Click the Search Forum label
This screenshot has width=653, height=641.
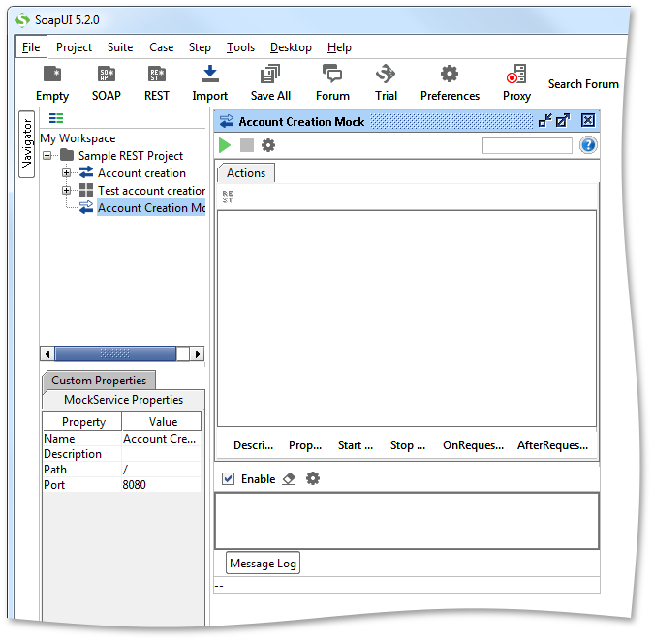pos(583,83)
